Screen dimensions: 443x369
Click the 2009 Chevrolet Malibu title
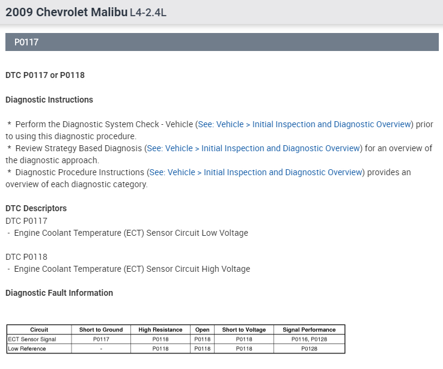[67, 12]
